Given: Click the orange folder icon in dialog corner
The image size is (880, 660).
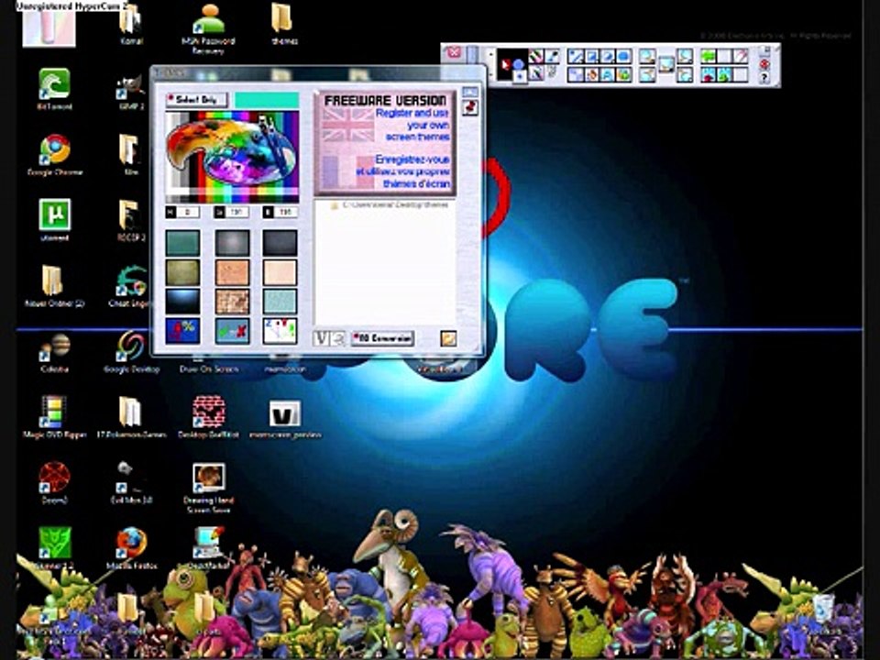Looking at the screenshot, I should [448, 338].
